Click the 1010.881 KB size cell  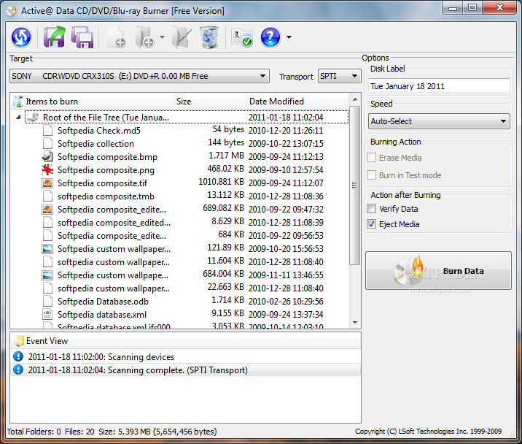[x=222, y=182]
